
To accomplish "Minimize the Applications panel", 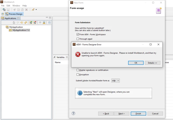I will pyautogui.click(x=47, y=17).
